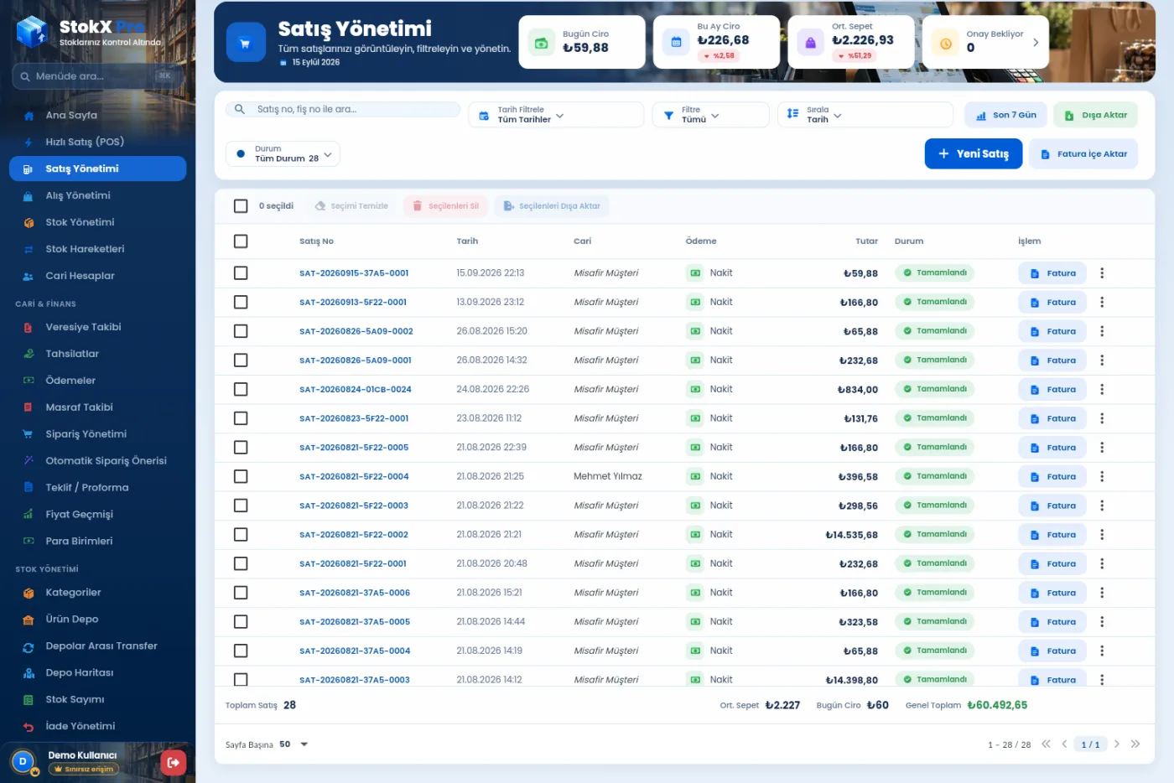
Task: Check the box for SAT-20260915-37A5-0001
Action: click(241, 273)
